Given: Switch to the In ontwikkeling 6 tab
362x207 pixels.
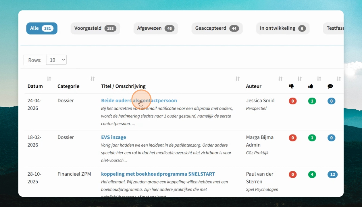Looking at the screenshot, I should 283,28.
